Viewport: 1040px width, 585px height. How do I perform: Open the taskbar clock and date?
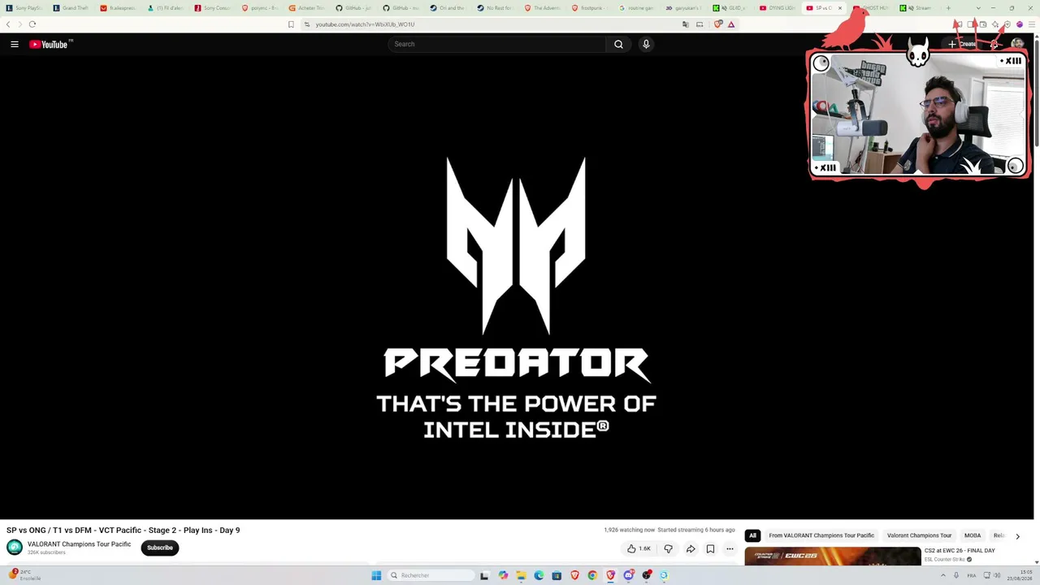point(1020,575)
